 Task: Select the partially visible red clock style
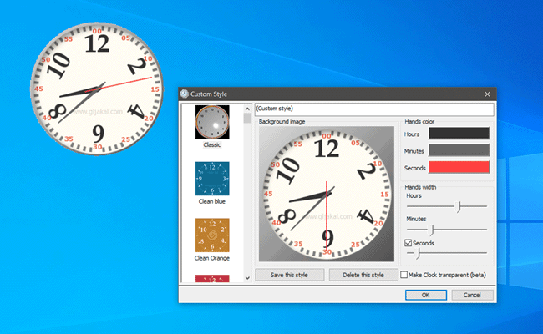pos(211,278)
